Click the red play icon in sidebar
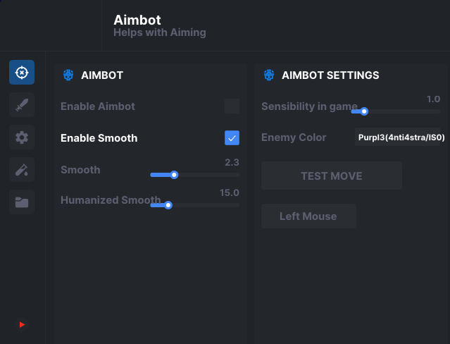The height and width of the screenshot is (344, 450). click(22, 324)
